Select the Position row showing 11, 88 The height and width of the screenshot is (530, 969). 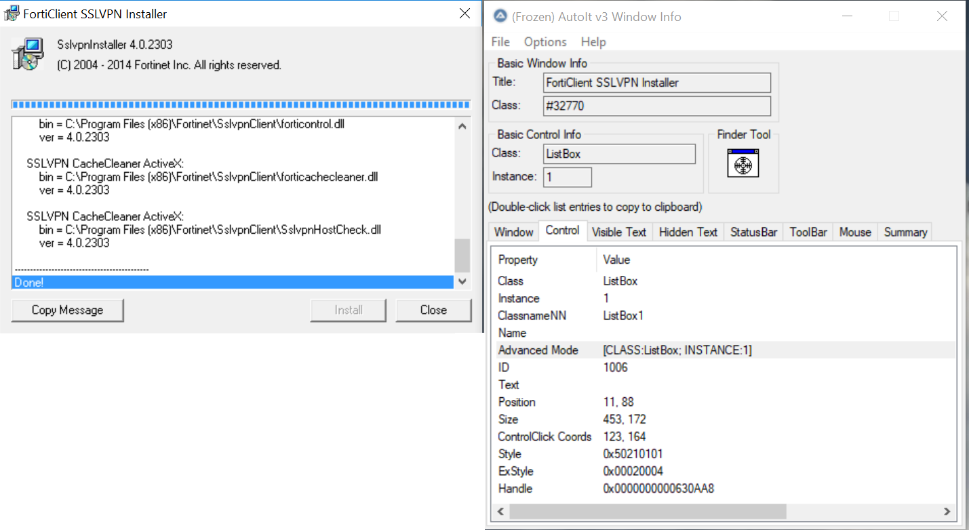point(724,402)
